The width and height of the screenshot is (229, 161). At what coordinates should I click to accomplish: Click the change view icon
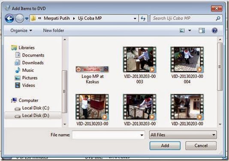[x=182, y=30]
